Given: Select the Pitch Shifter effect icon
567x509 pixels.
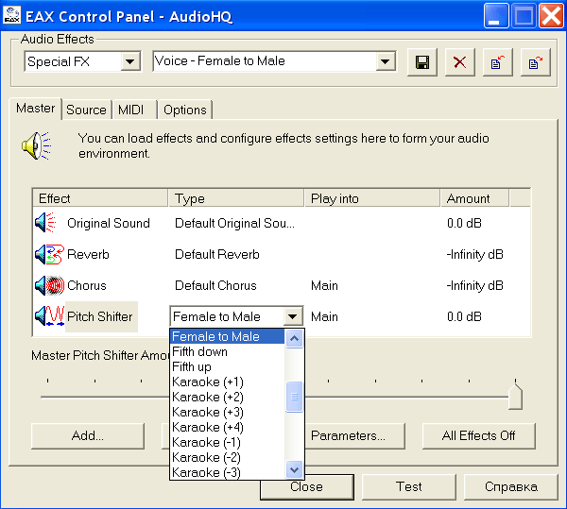Looking at the screenshot, I should click(47, 316).
